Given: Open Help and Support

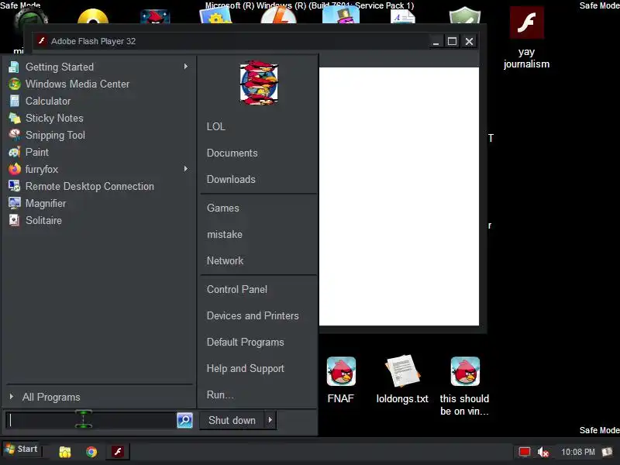Looking at the screenshot, I should (245, 369).
